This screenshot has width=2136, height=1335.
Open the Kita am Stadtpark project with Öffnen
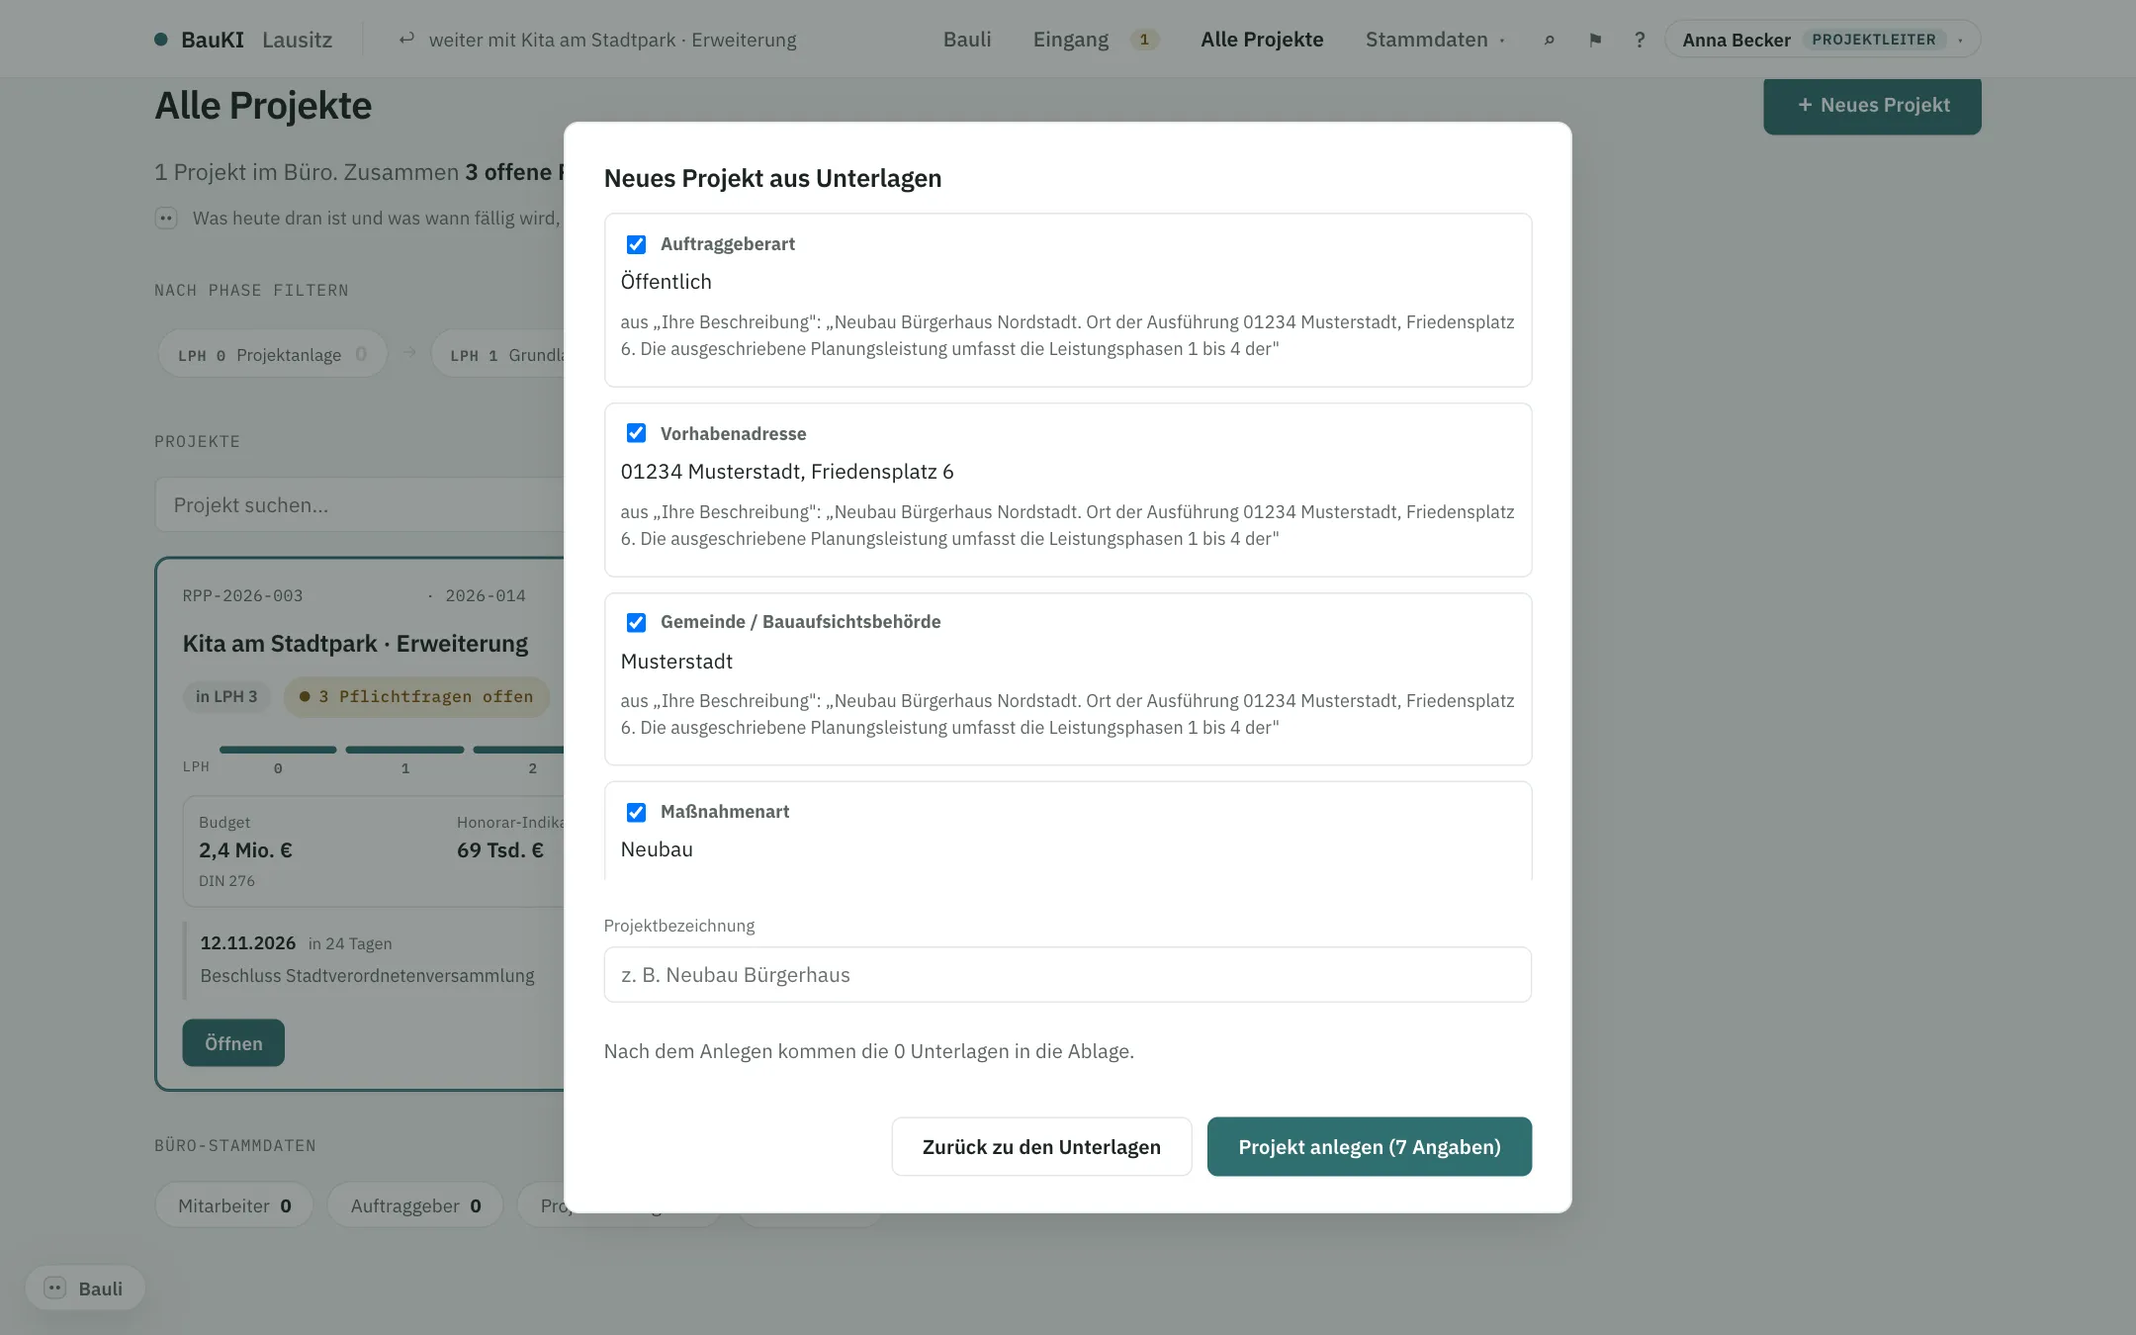coord(233,1042)
